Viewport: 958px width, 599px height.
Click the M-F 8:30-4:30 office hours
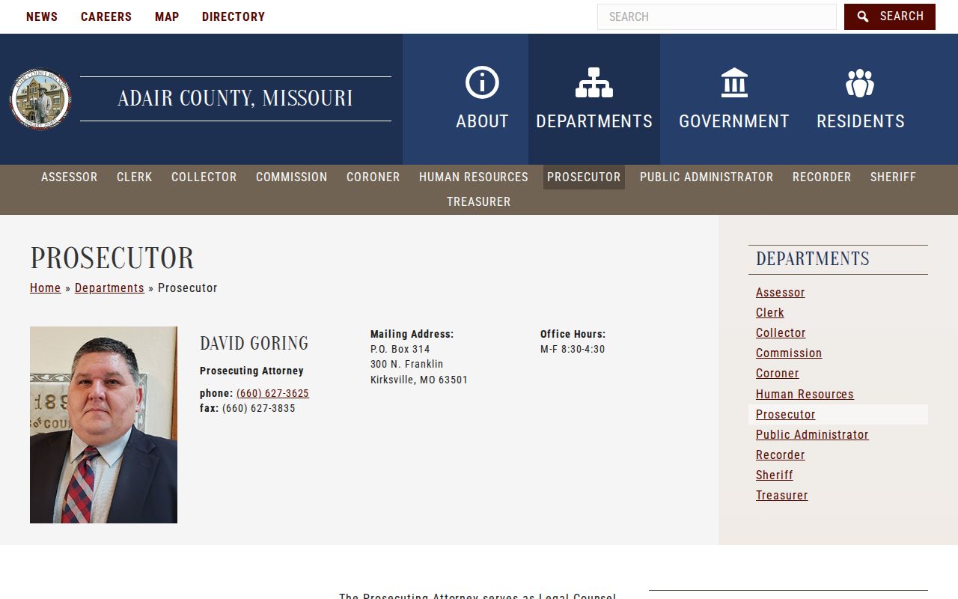[573, 349]
